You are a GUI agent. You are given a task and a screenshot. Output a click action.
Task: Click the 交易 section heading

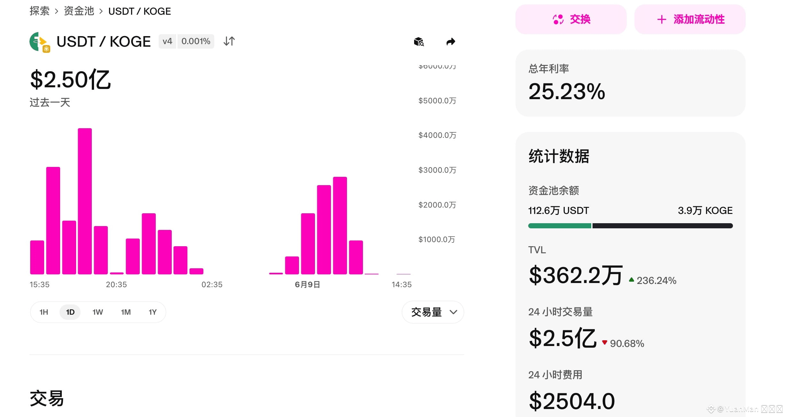(x=47, y=398)
